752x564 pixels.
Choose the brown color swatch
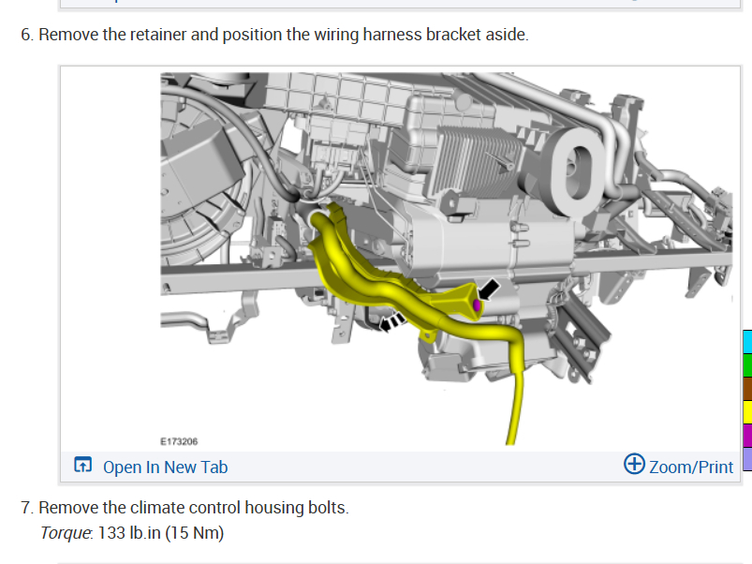point(747,389)
